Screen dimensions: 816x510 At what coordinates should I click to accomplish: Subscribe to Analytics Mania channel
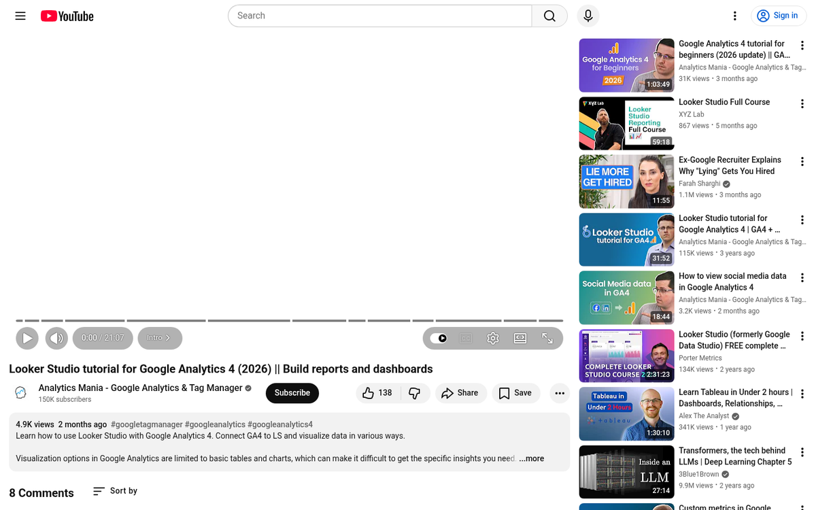(292, 393)
